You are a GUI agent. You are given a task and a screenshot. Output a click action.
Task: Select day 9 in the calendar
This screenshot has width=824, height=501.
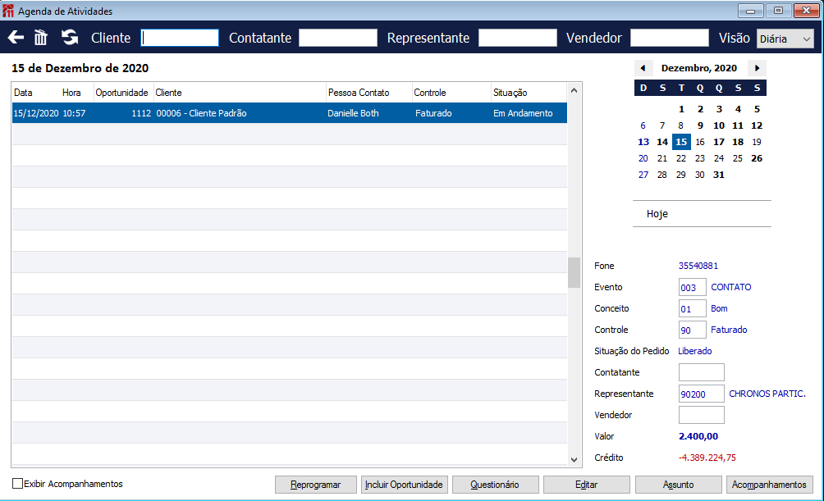pos(700,125)
